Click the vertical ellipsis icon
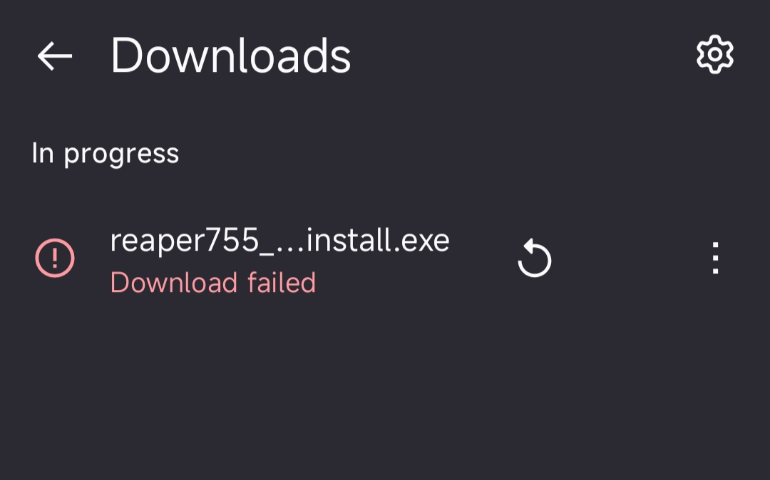Viewport: 770px width, 480px height. (715, 259)
